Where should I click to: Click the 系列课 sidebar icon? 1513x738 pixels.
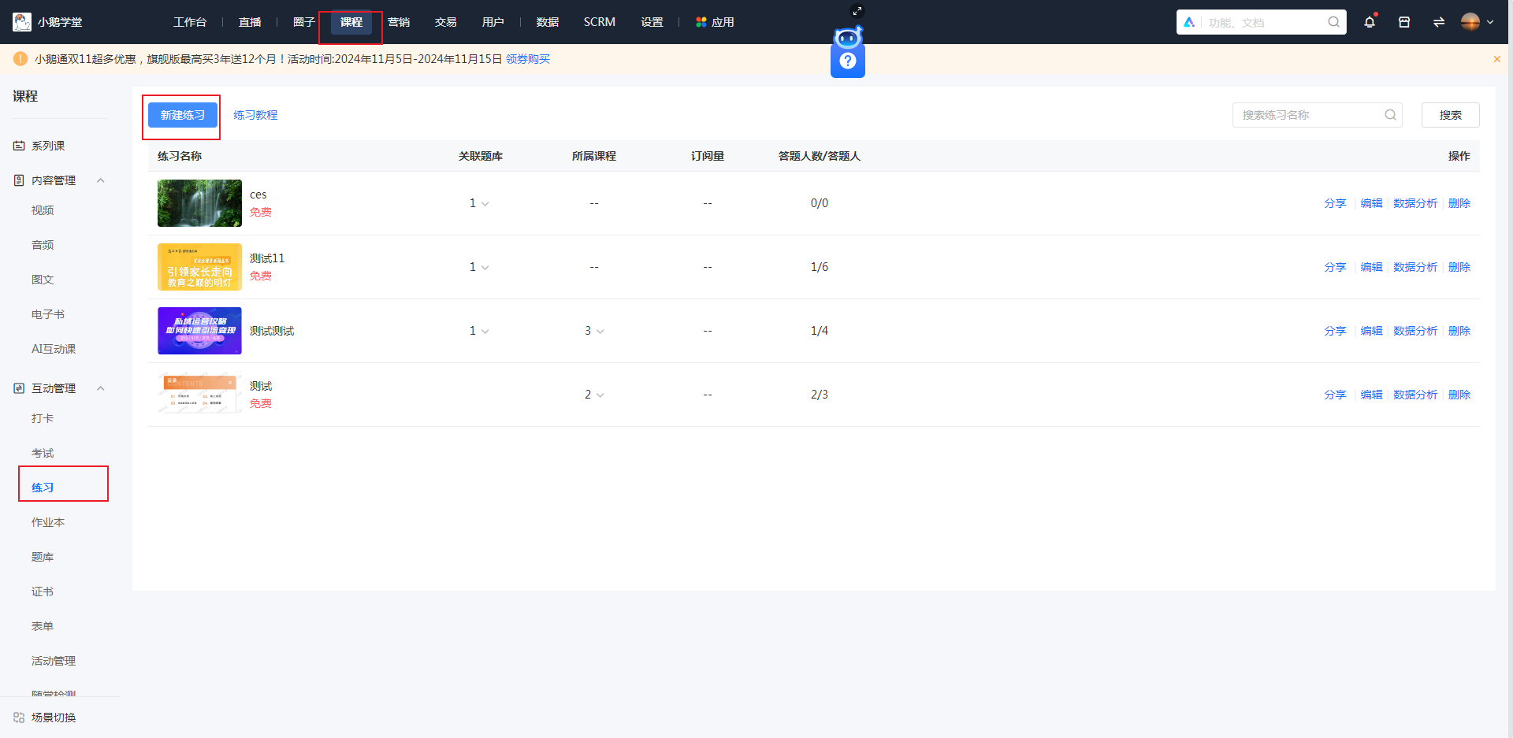(18, 145)
